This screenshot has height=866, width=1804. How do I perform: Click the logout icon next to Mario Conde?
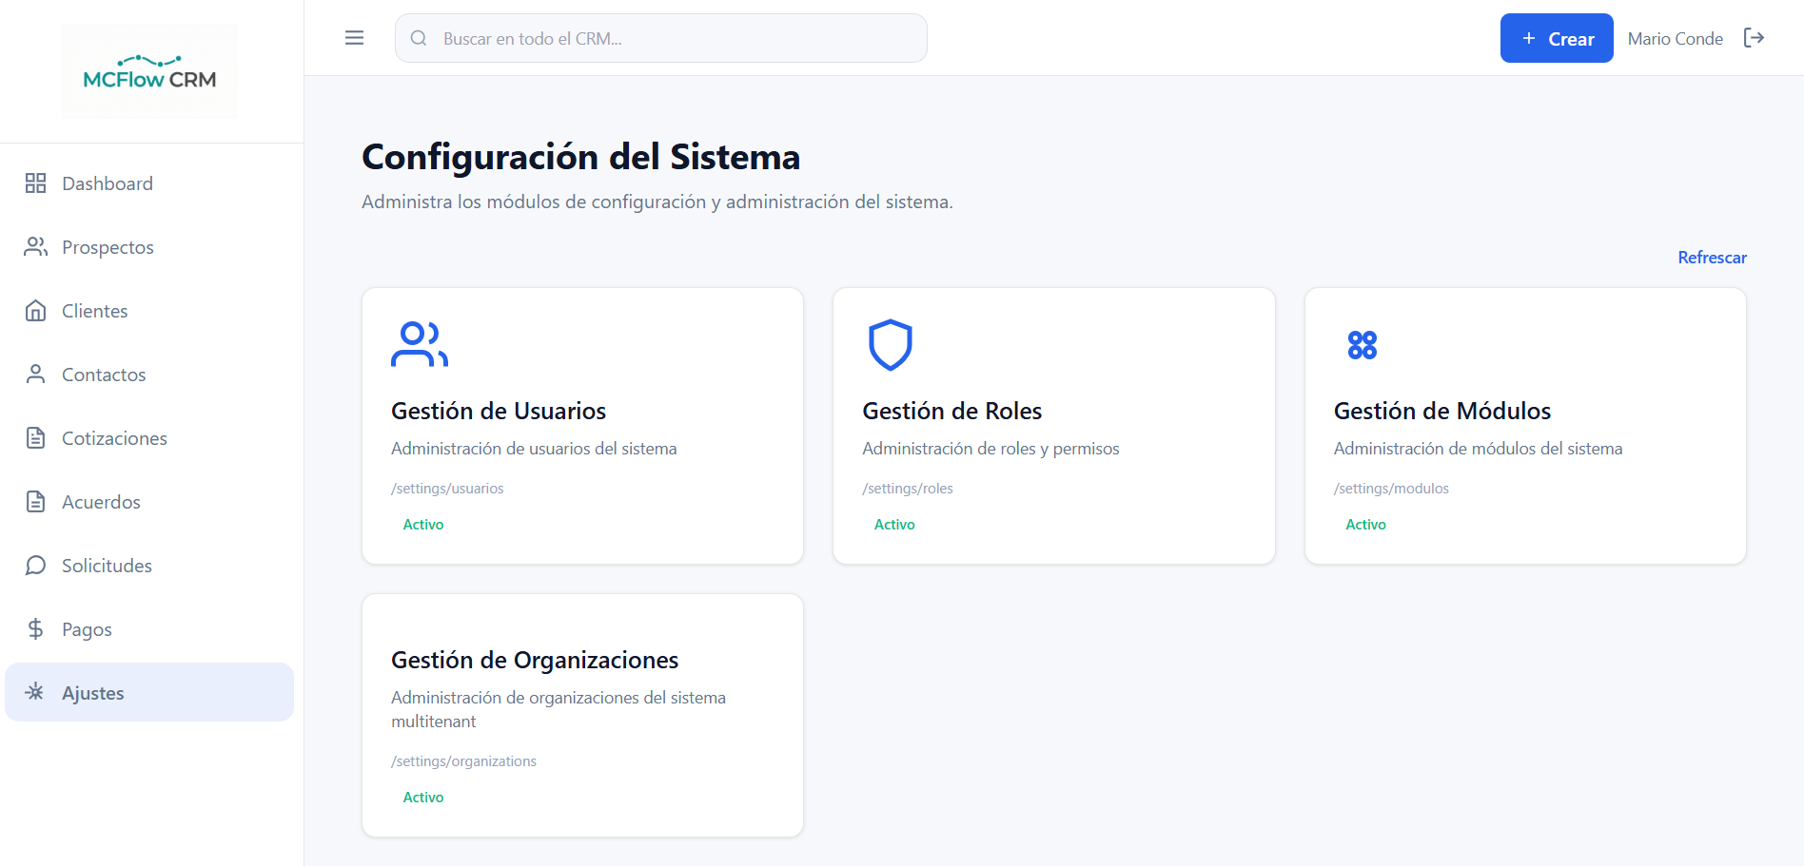(x=1755, y=38)
